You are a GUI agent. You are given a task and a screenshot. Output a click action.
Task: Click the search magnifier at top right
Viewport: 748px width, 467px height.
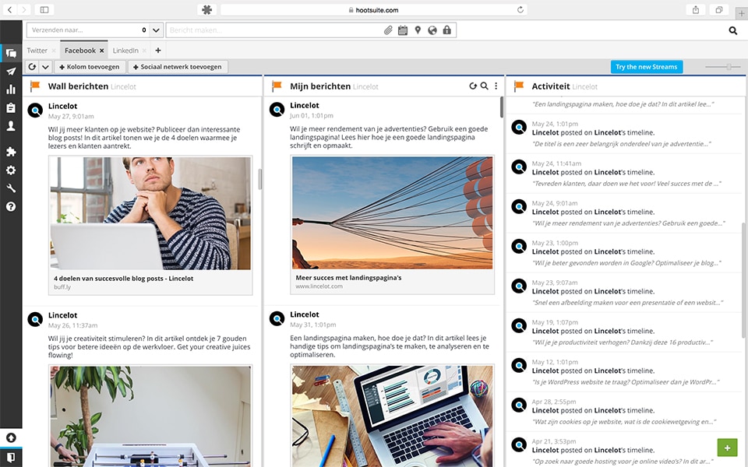tap(732, 30)
